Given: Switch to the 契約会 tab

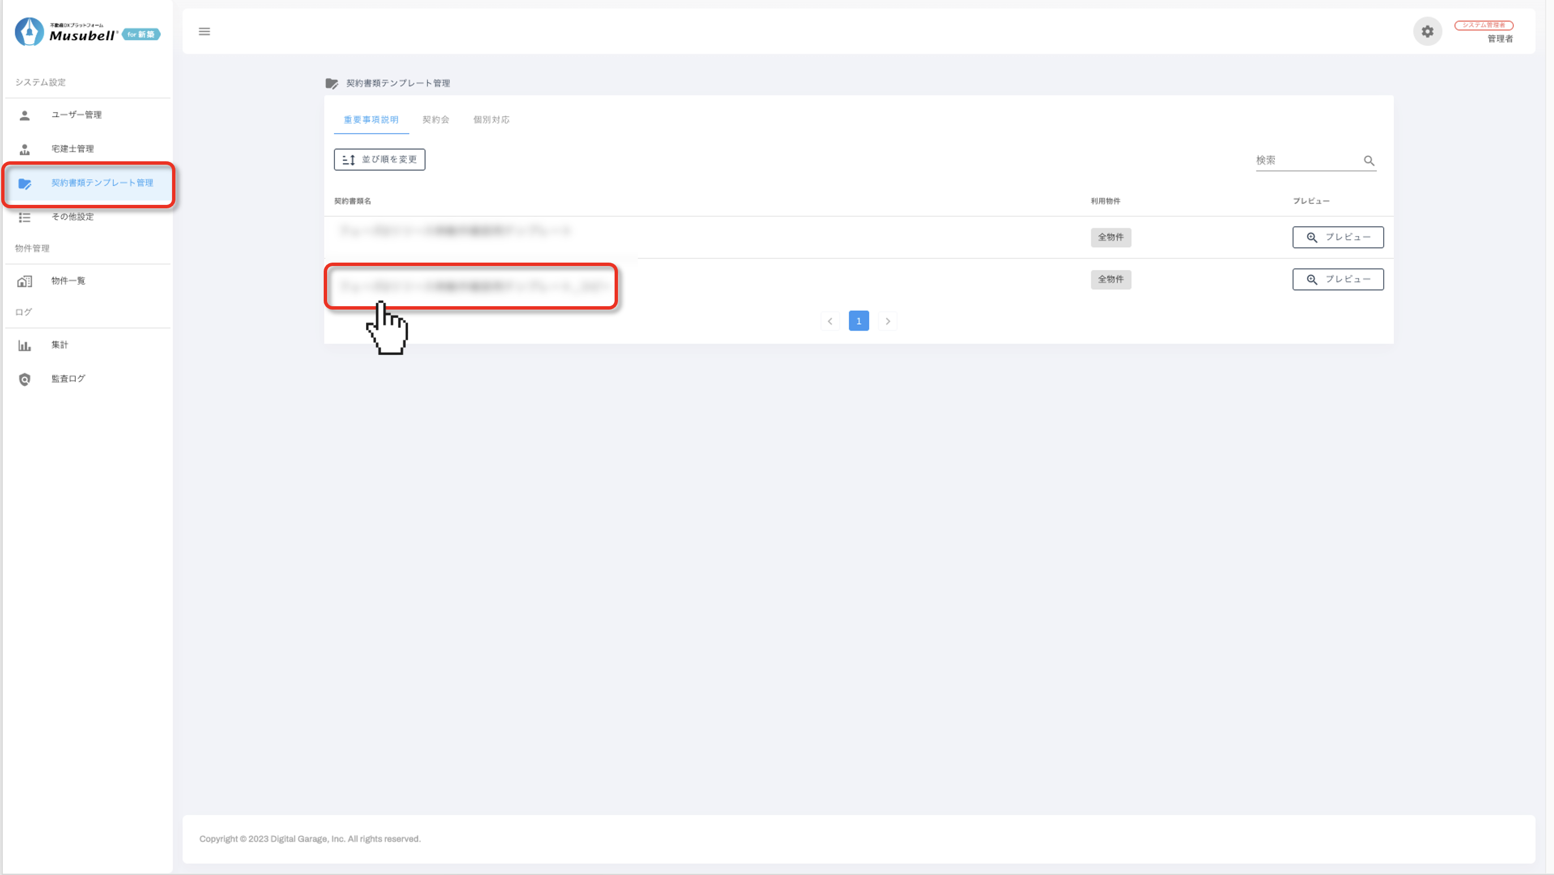Looking at the screenshot, I should coord(436,119).
